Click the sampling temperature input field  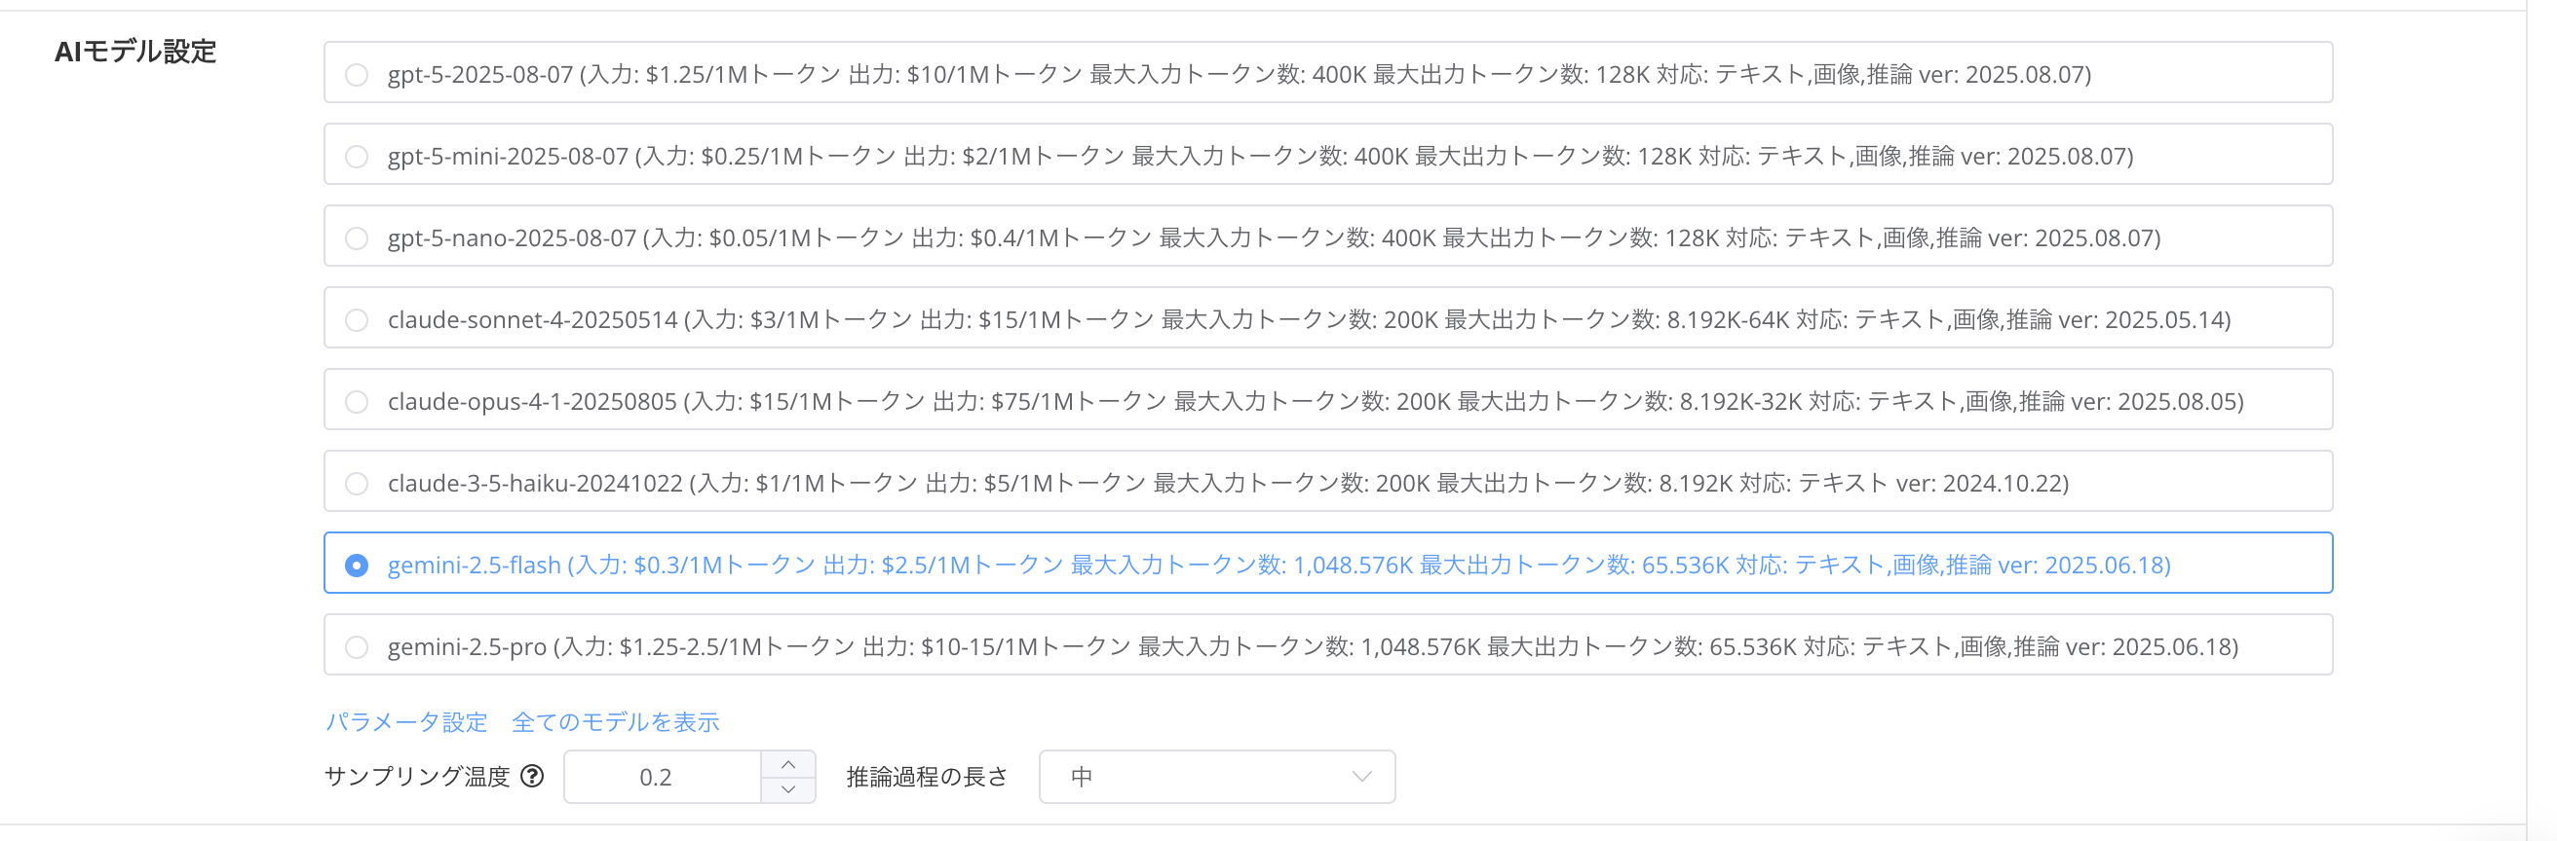pyautogui.click(x=661, y=777)
